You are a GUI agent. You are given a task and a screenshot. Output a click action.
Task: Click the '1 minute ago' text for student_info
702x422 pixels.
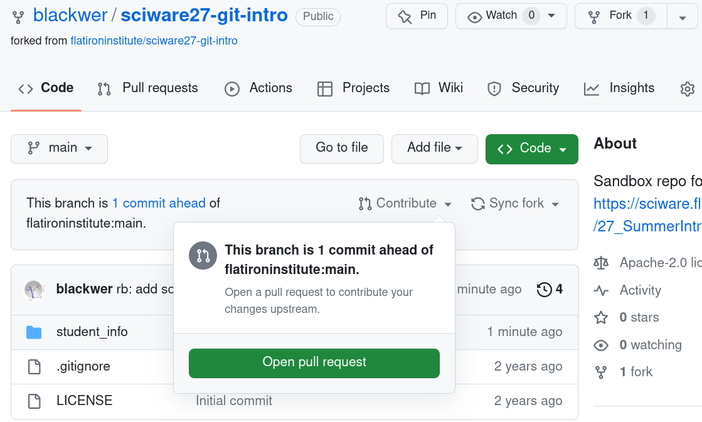[x=524, y=332]
